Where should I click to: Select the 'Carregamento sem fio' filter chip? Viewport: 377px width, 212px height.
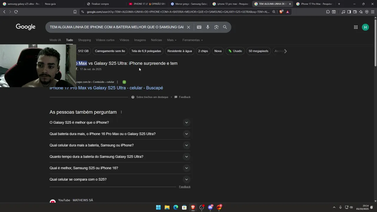coord(110,51)
